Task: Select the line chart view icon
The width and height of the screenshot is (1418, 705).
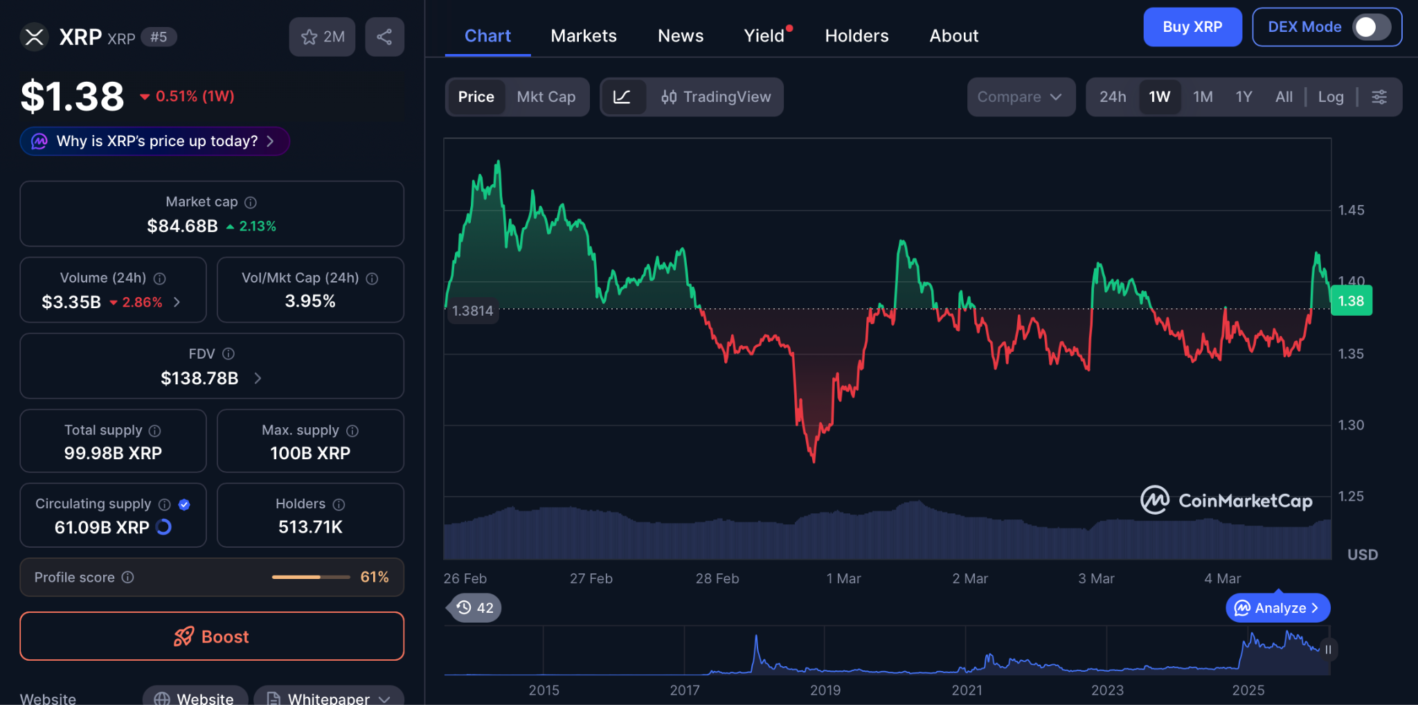Action: (622, 97)
